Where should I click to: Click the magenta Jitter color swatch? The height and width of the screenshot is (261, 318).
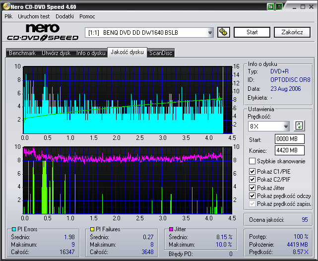click(x=171, y=229)
